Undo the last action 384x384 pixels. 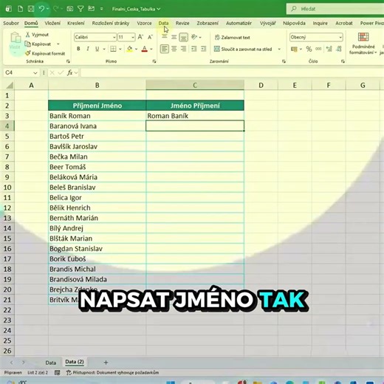[41, 9]
